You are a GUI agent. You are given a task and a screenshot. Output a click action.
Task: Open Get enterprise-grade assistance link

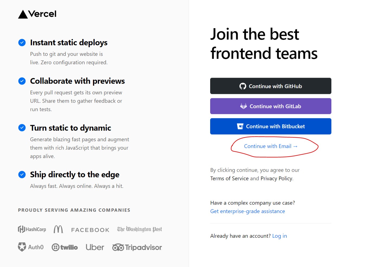248,211
